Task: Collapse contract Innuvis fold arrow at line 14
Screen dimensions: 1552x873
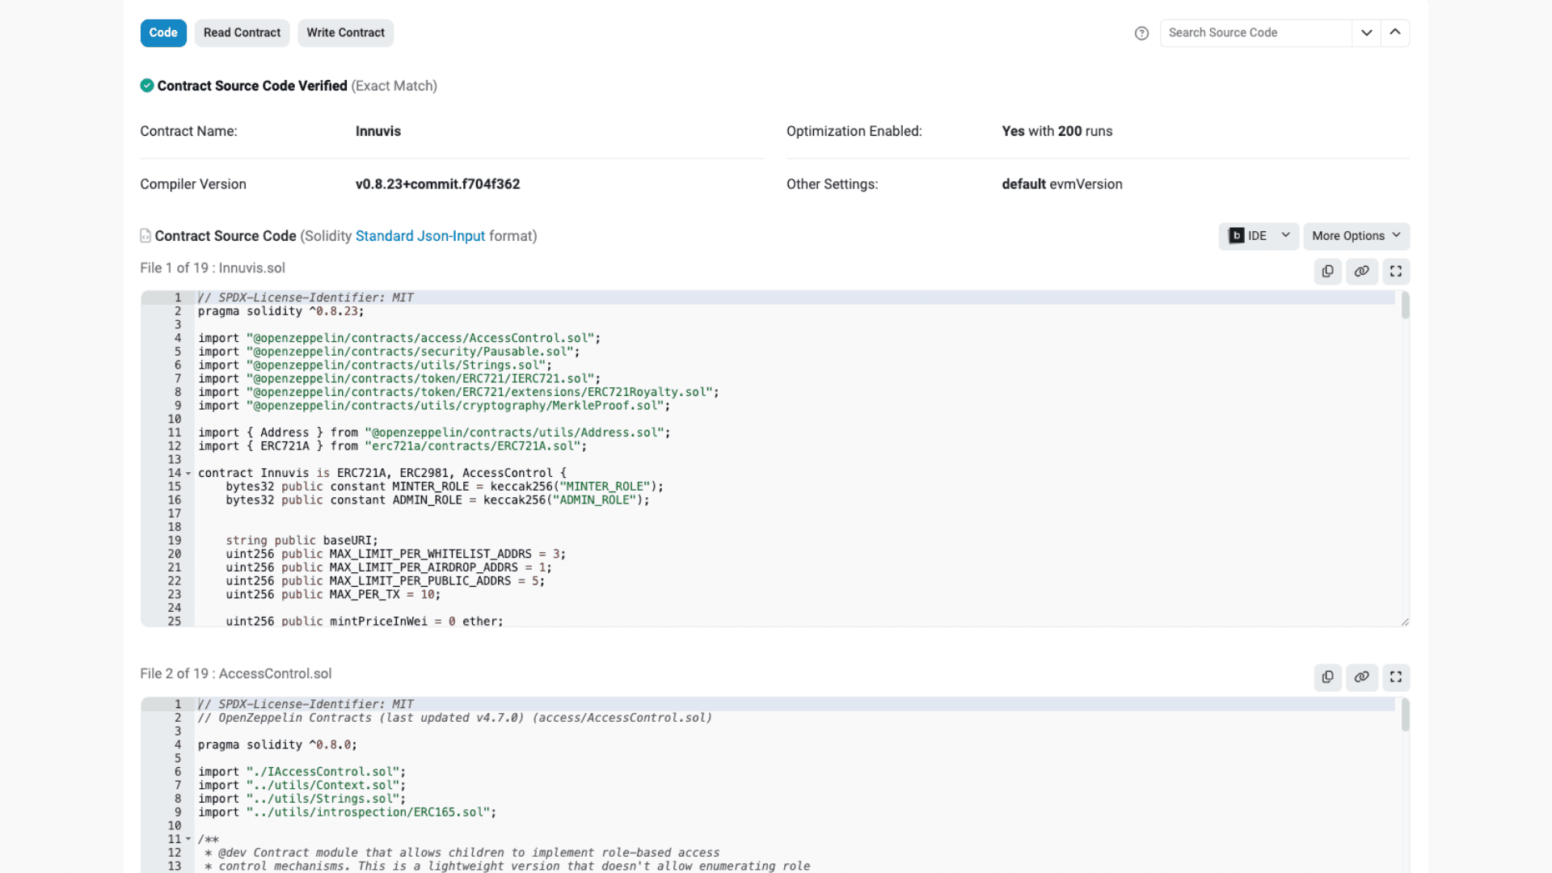Action: (188, 474)
